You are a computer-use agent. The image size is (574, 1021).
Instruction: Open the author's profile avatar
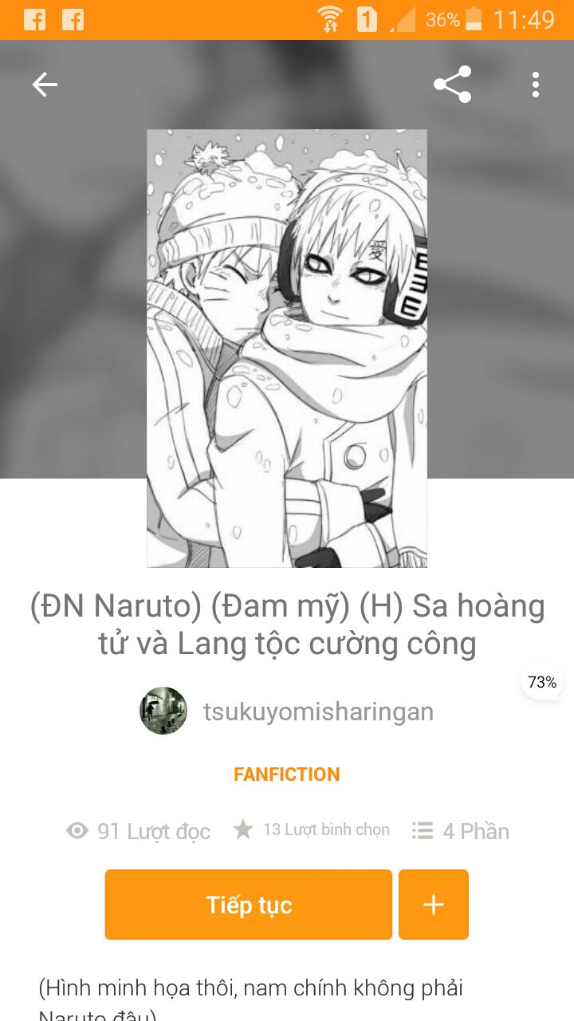click(163, 711)
